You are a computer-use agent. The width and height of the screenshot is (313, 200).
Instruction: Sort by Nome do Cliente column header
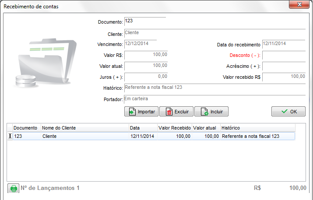(x=84, y=128)
